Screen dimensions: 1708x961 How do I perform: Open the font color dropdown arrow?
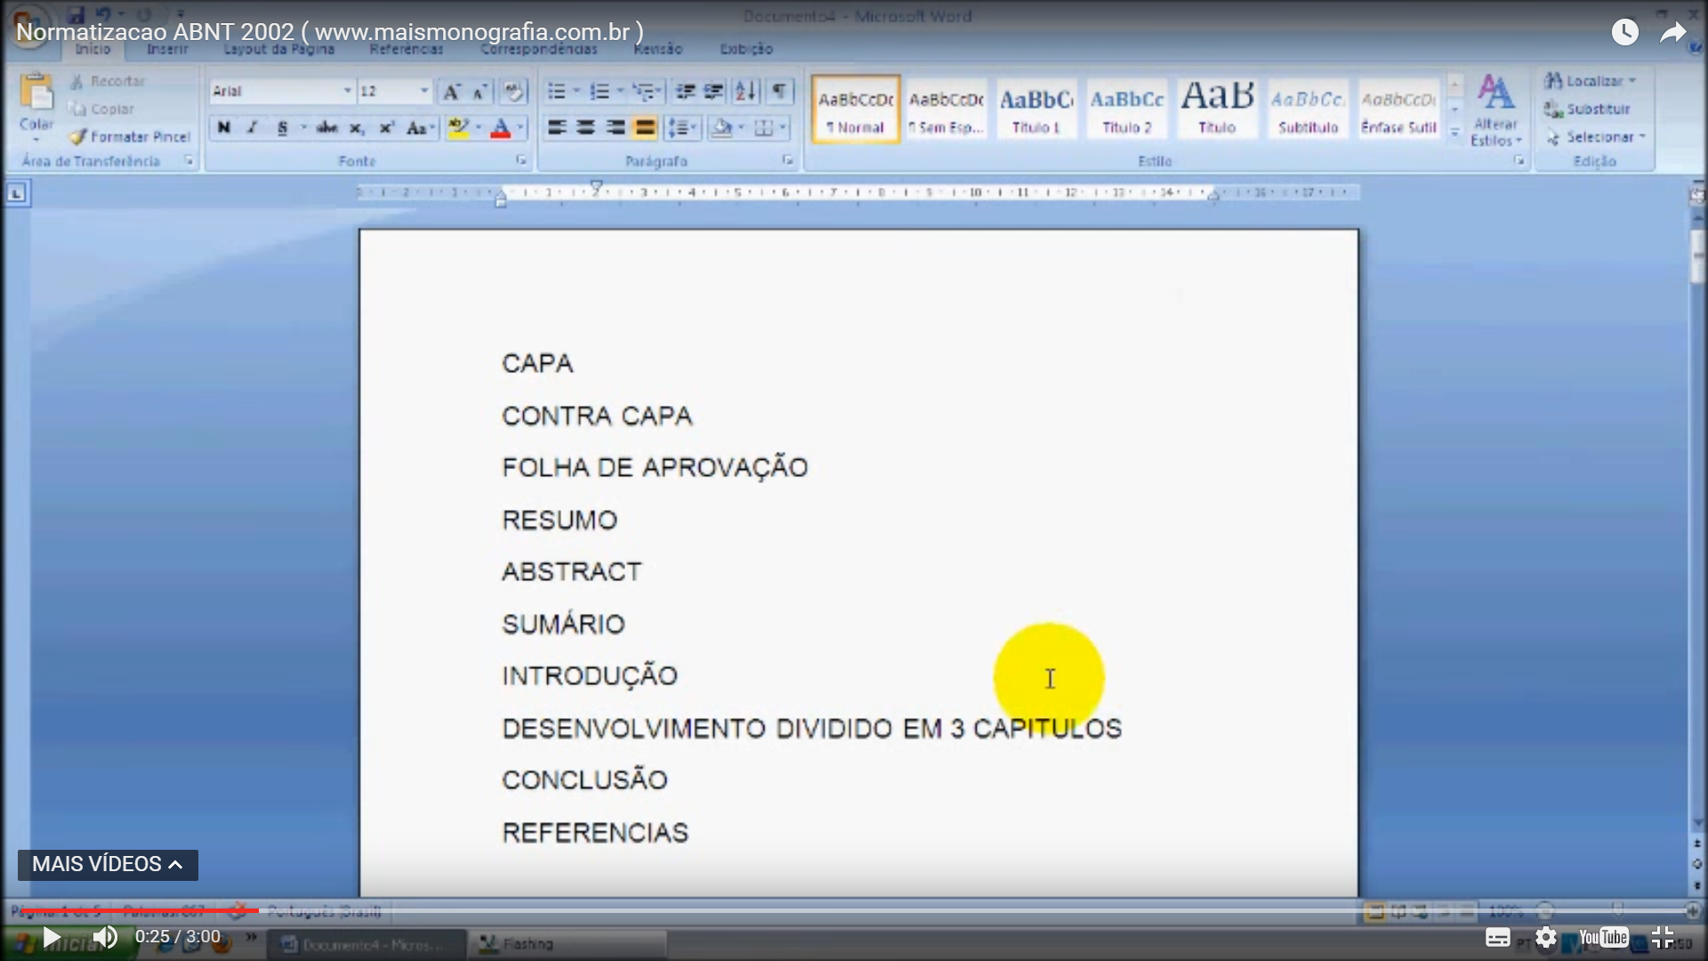point(520,128)
